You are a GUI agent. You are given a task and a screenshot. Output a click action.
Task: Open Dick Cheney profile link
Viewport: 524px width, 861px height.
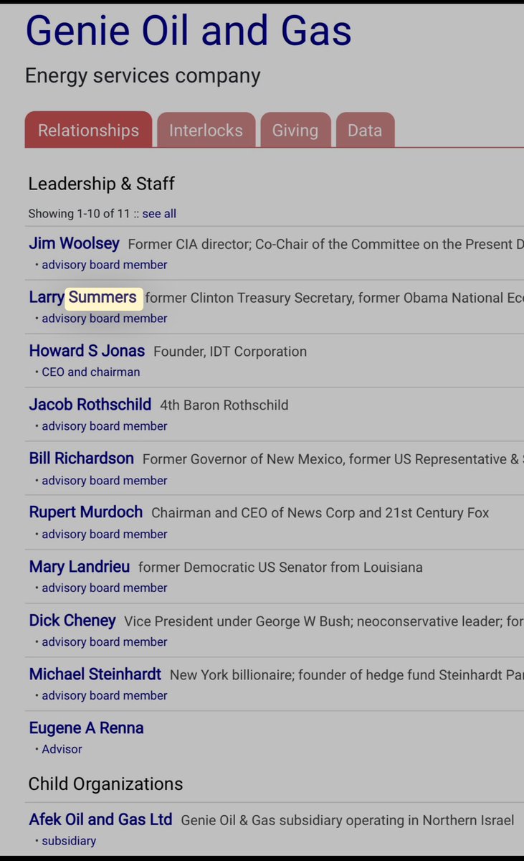[72, 621]
